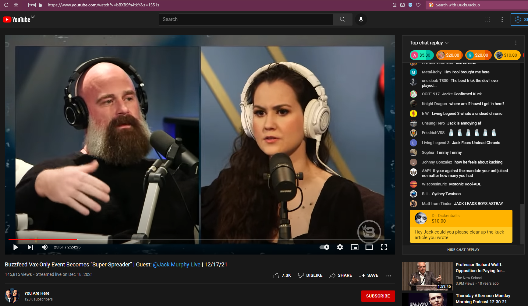Image resolution: width=528 pixels, height=306 pixels.
Task: Toggle the autoplay switch
Action: pos(324,247)
